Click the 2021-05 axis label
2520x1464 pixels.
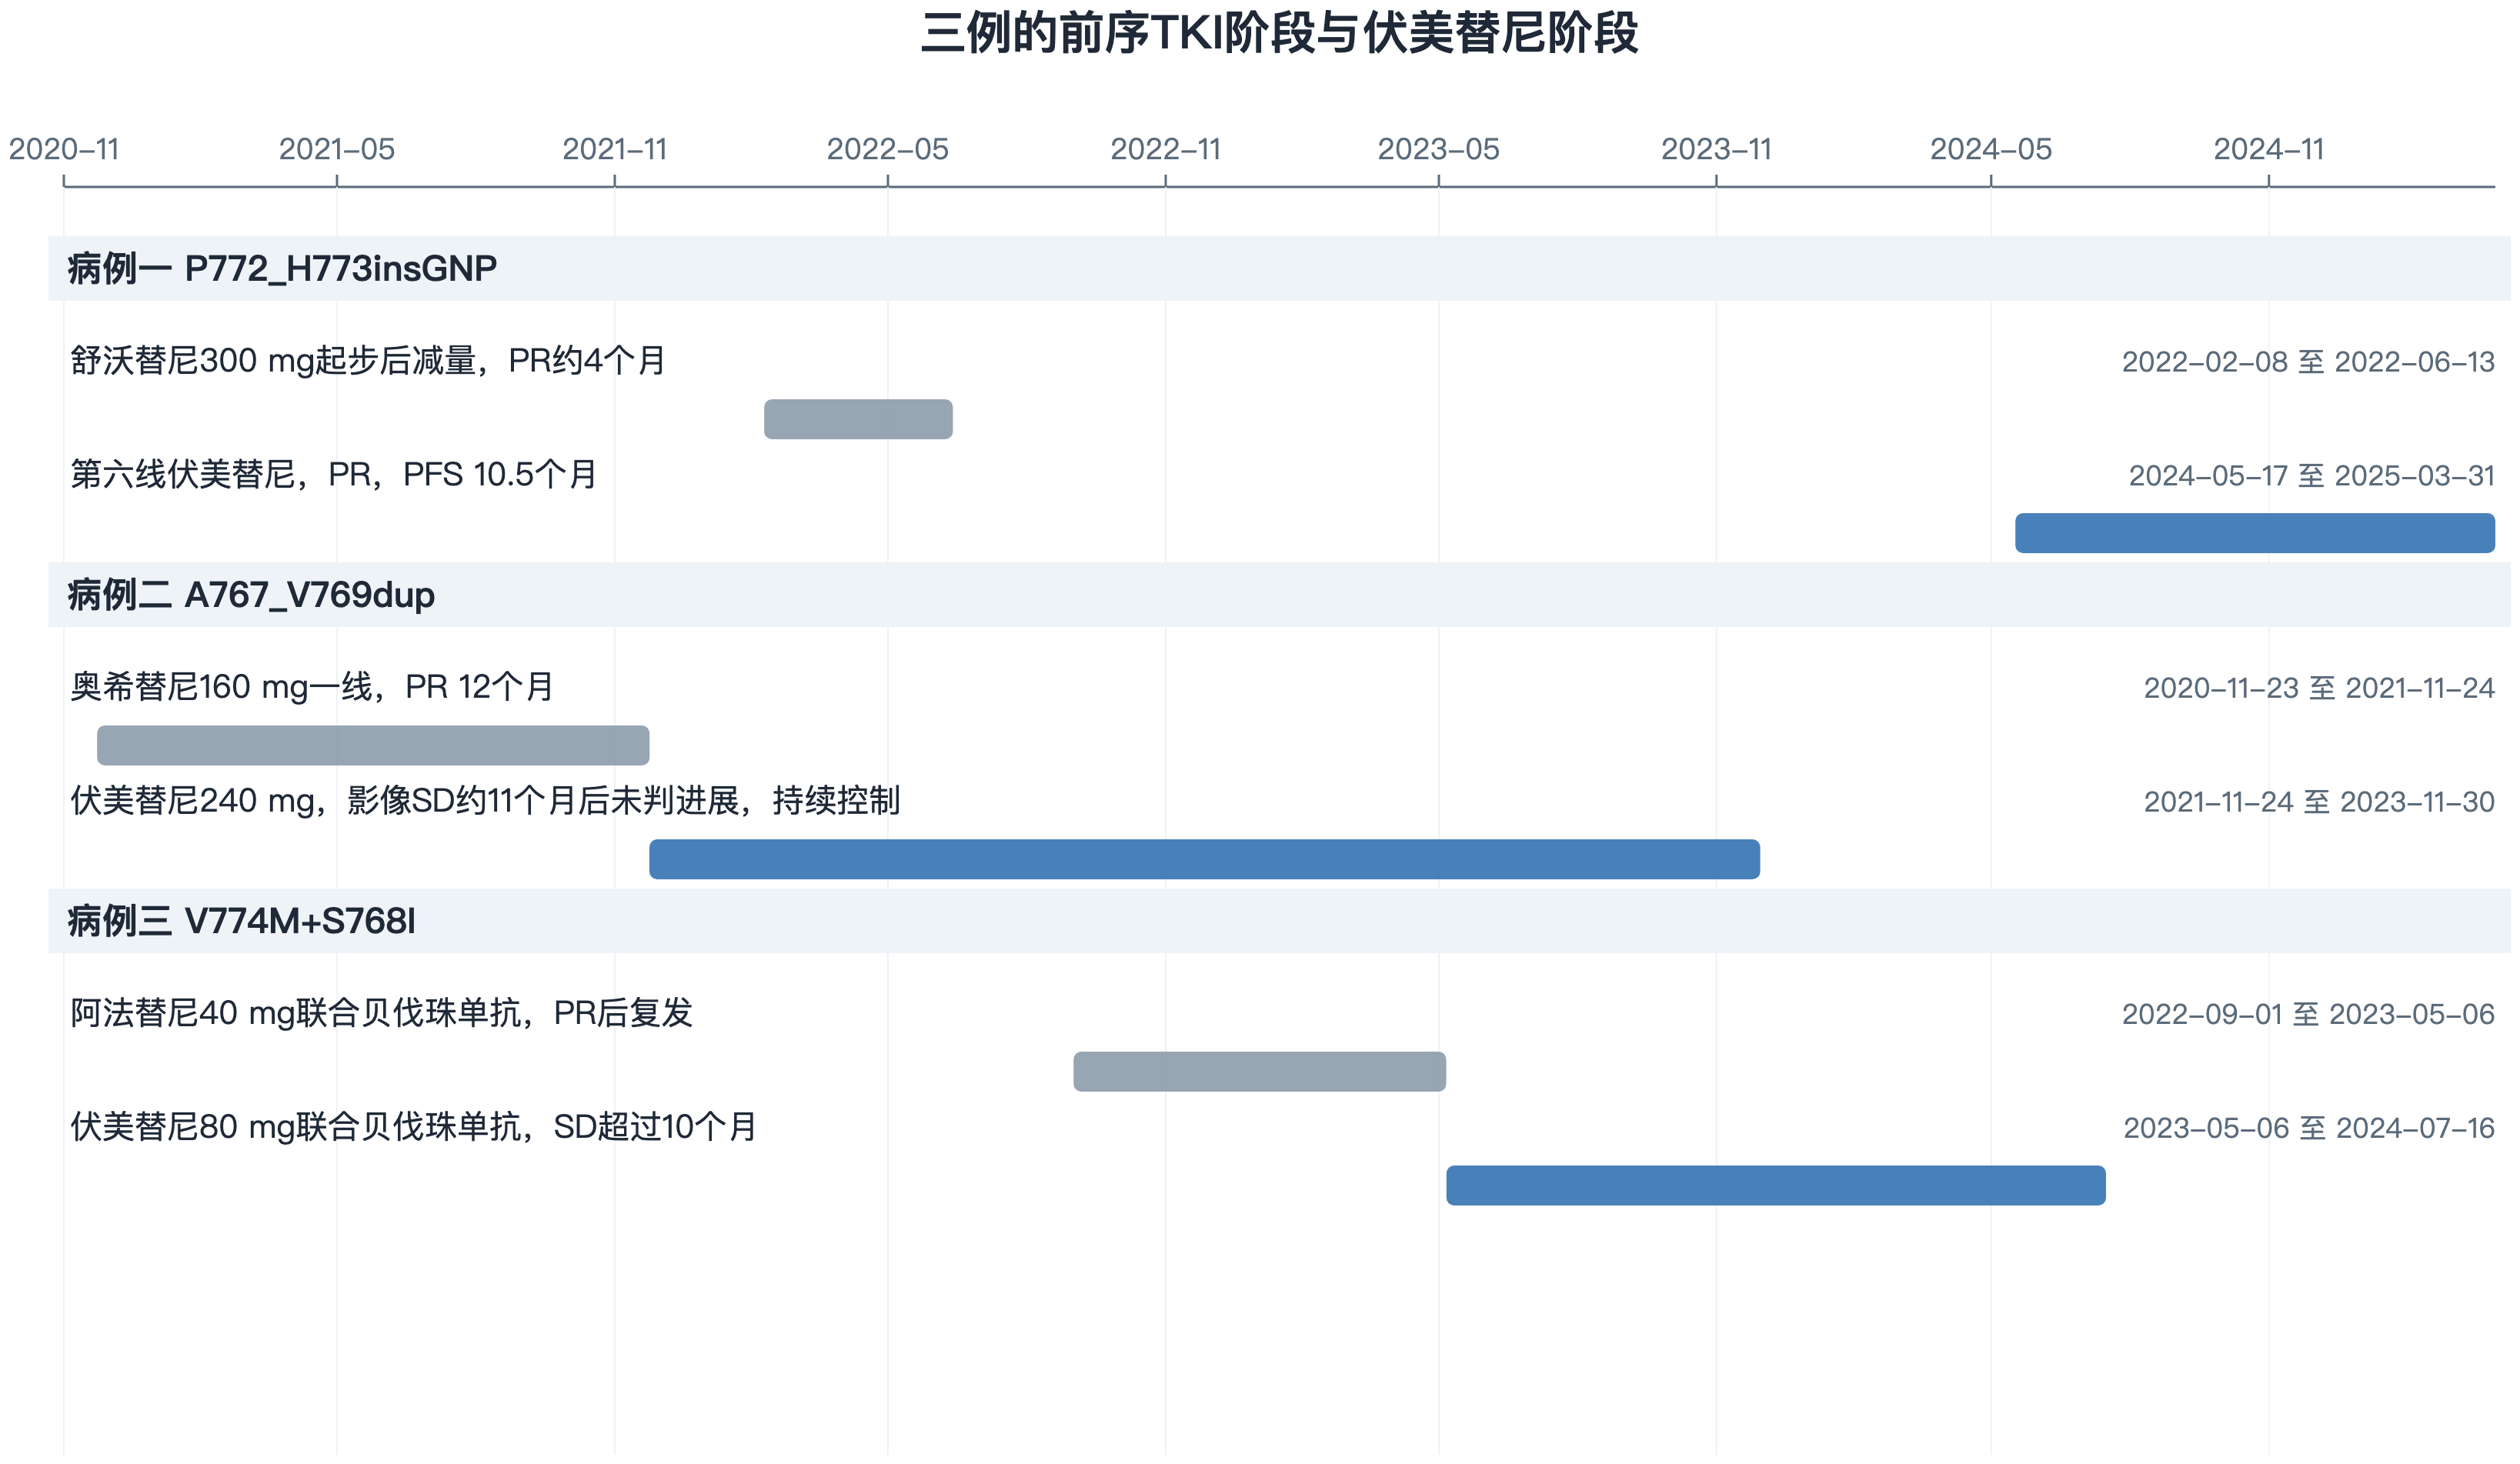[337, 149]
